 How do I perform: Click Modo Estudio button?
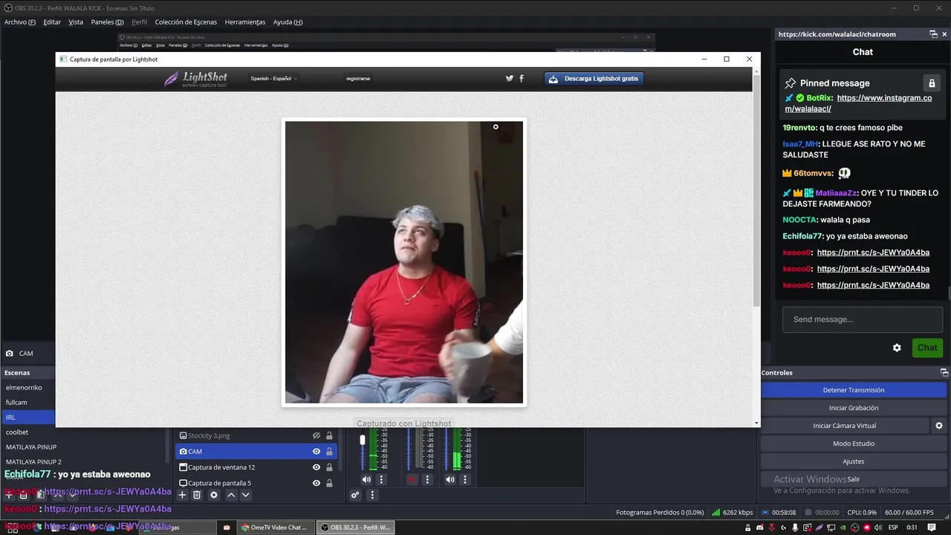coord(854,444)
